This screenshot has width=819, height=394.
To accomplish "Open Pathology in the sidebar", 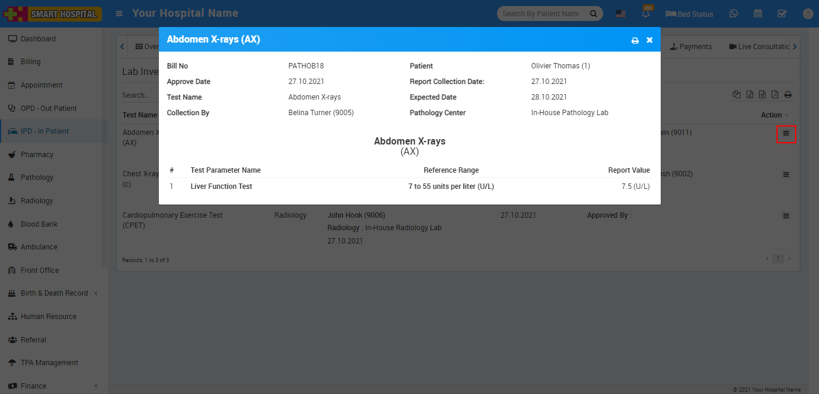I will pos(37,178).
